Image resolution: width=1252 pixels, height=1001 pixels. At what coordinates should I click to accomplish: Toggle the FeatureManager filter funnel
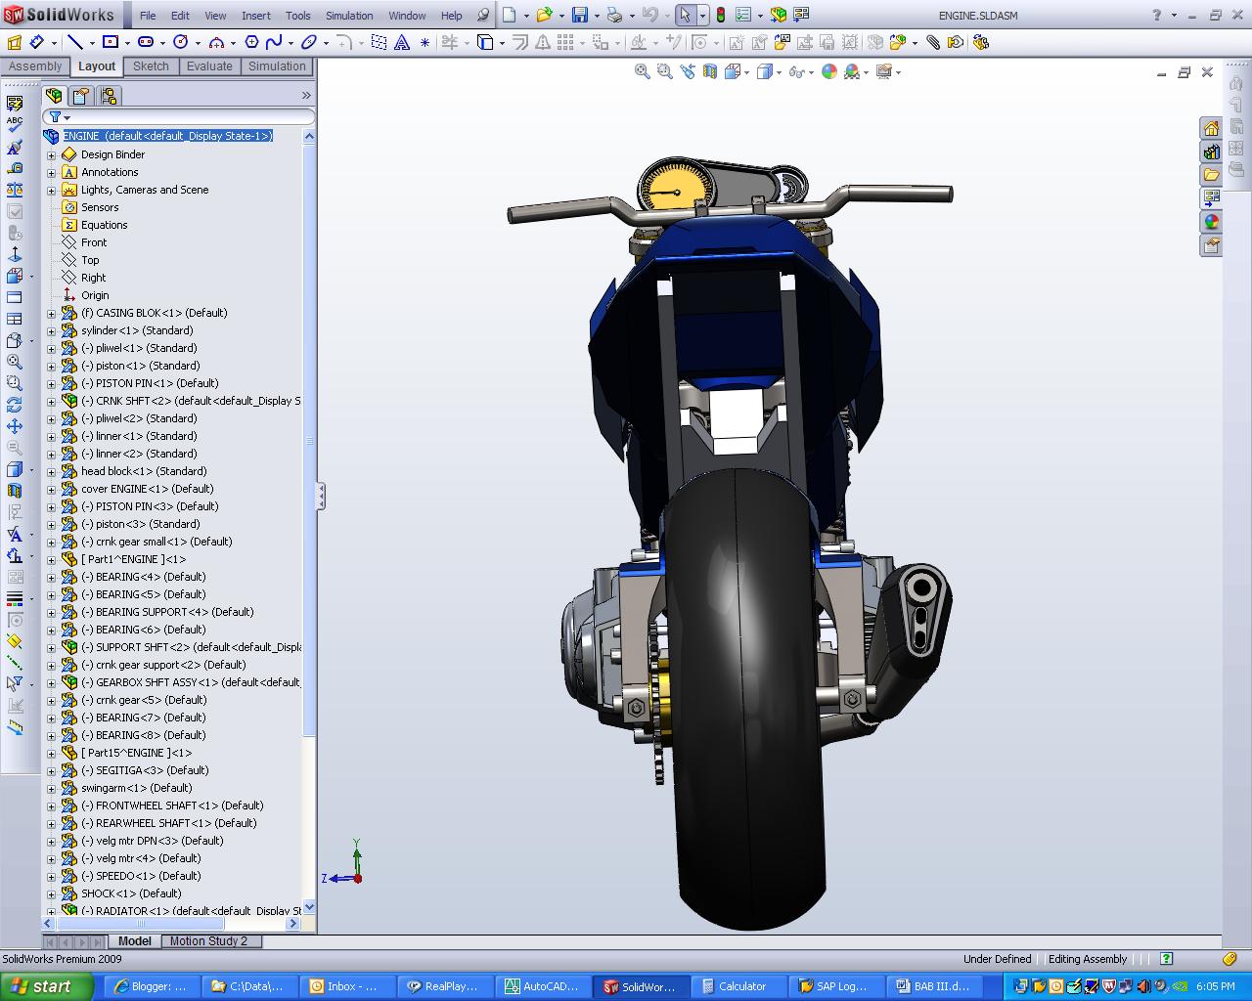coord(56,116)
